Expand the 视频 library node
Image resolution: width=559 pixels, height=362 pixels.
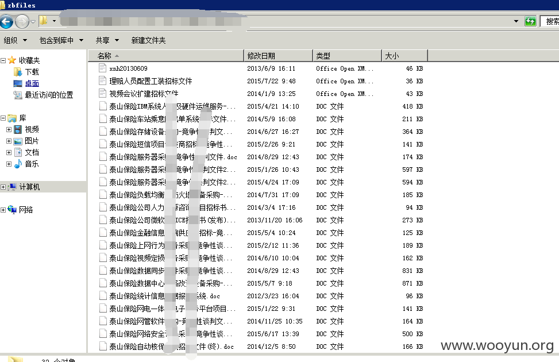[x=9, y=129]
